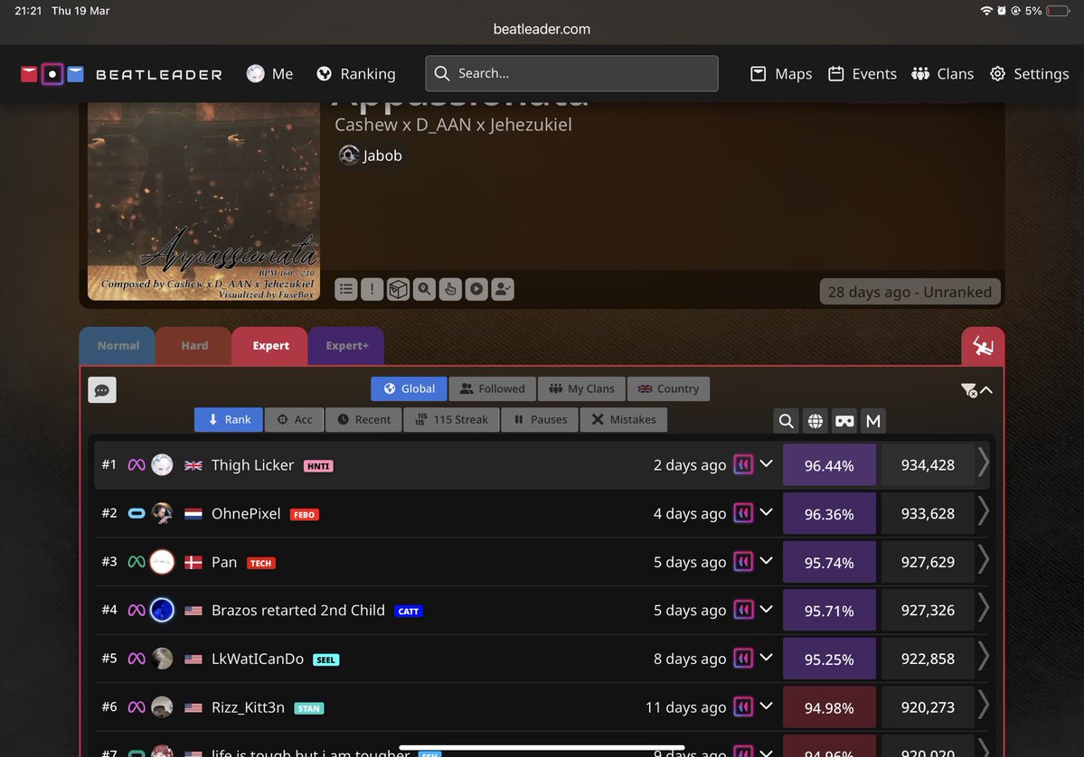This screenshot has width=1084, height=757.
Task: Open the right arrow on Thigh Licker's row
Action: [x=983, y=463]
